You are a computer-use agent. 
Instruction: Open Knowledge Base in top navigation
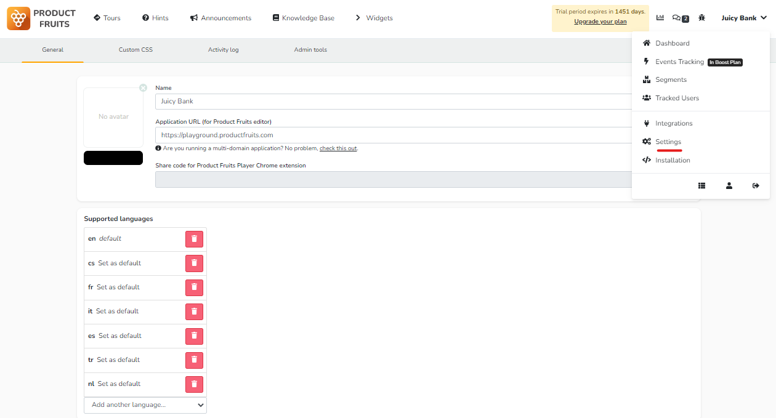click(x=304, y=18)
